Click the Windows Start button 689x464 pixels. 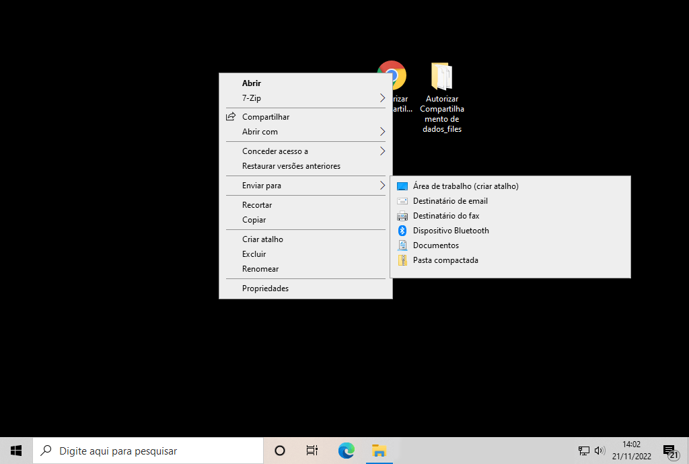pyautogui.click(x=16, y=451)
